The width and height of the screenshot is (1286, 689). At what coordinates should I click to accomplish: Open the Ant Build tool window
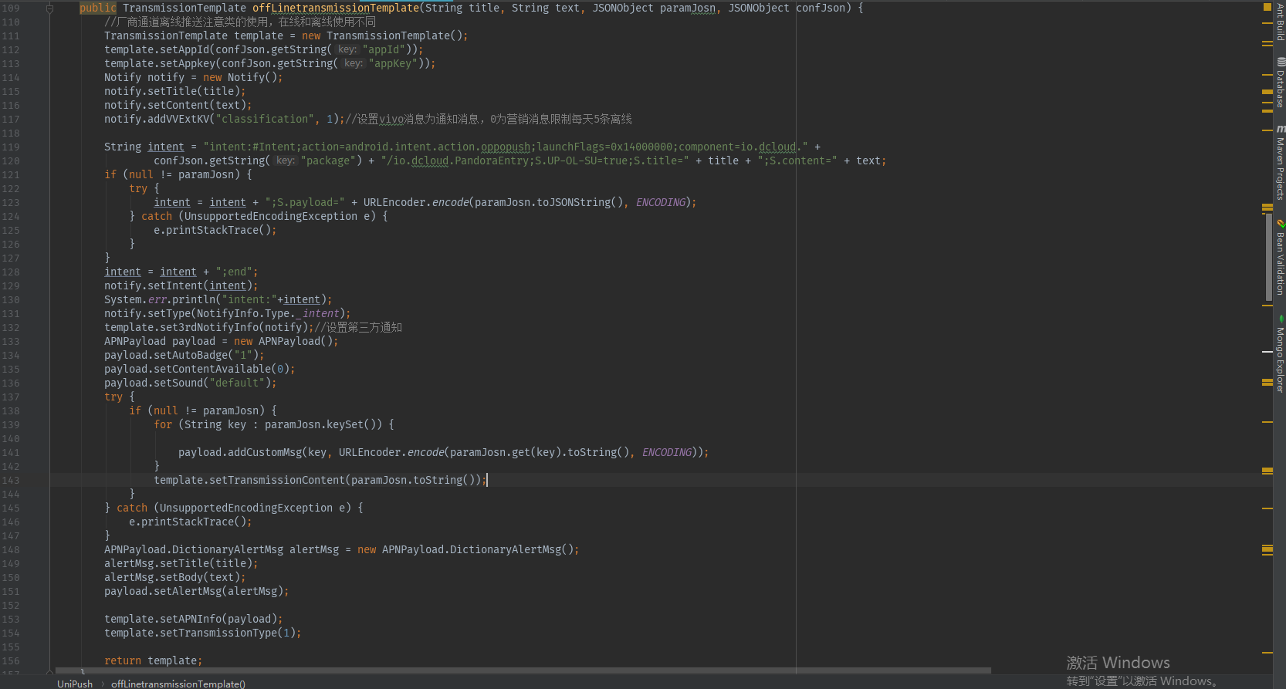[x=1280, y=22]
